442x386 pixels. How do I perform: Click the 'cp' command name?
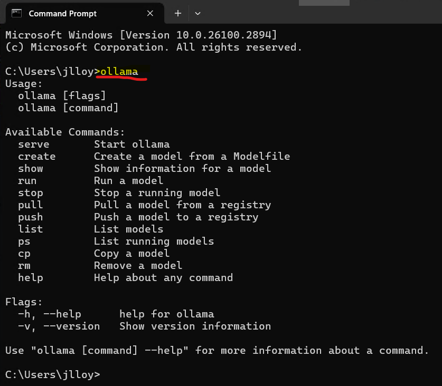(x=24, y=254)
